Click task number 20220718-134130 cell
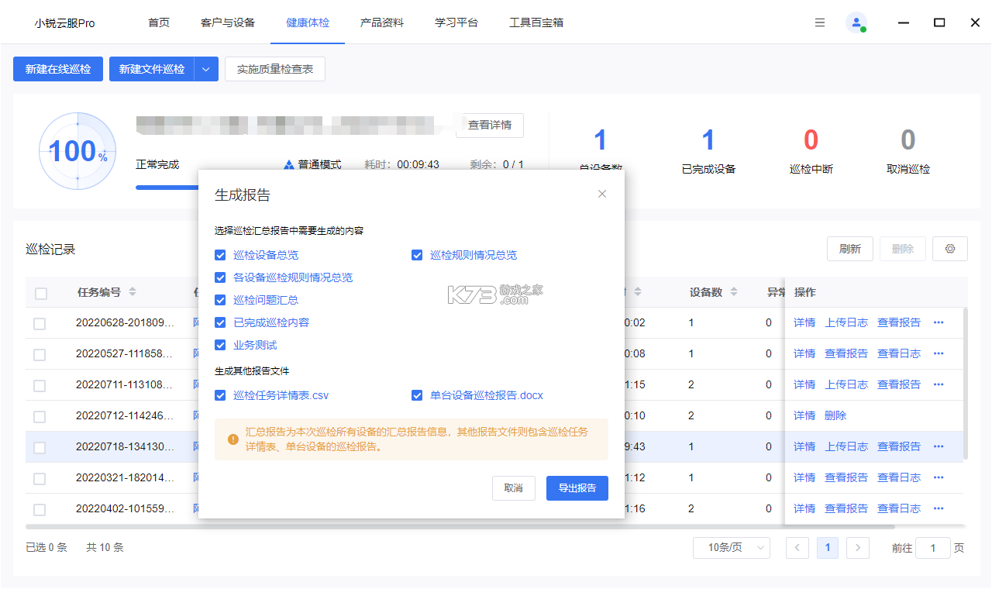The image size is (992, 589). (125, 446)
